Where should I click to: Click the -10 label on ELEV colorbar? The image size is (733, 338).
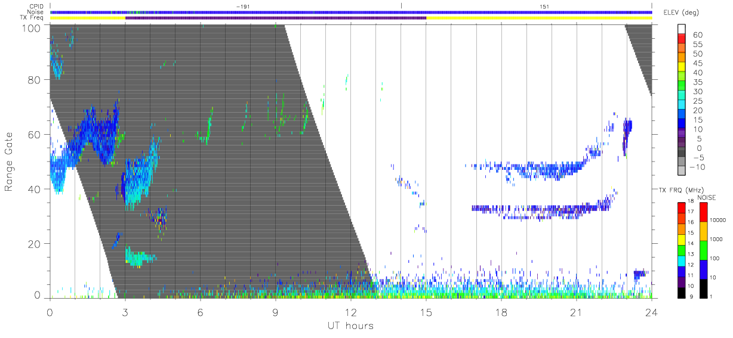[x=697, y=167]
